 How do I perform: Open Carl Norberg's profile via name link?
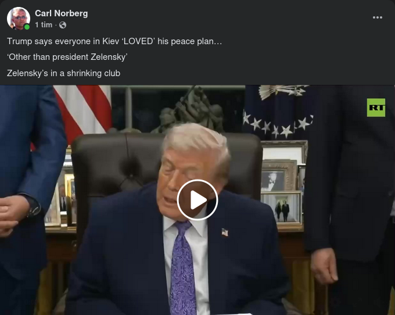(62, 13)
